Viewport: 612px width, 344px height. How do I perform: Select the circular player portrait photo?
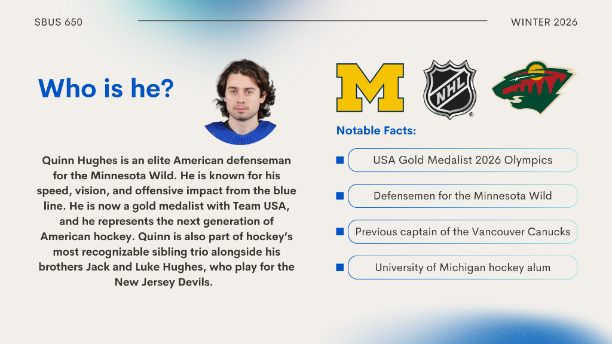click(240, 102)
